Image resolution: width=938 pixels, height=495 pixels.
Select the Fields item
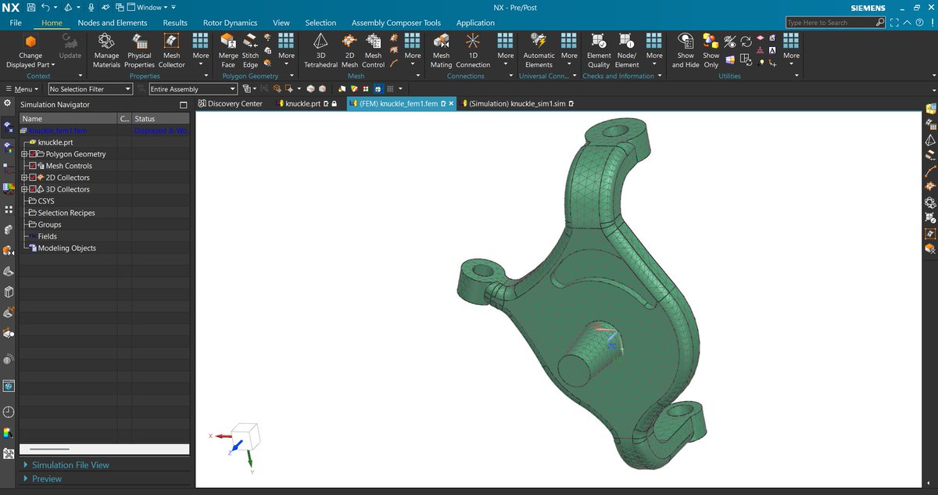(x=47, y=236)
